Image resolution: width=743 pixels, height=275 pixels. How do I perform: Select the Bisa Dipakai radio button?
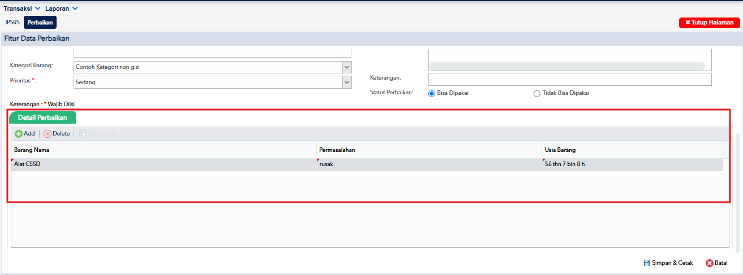(432, 94)
